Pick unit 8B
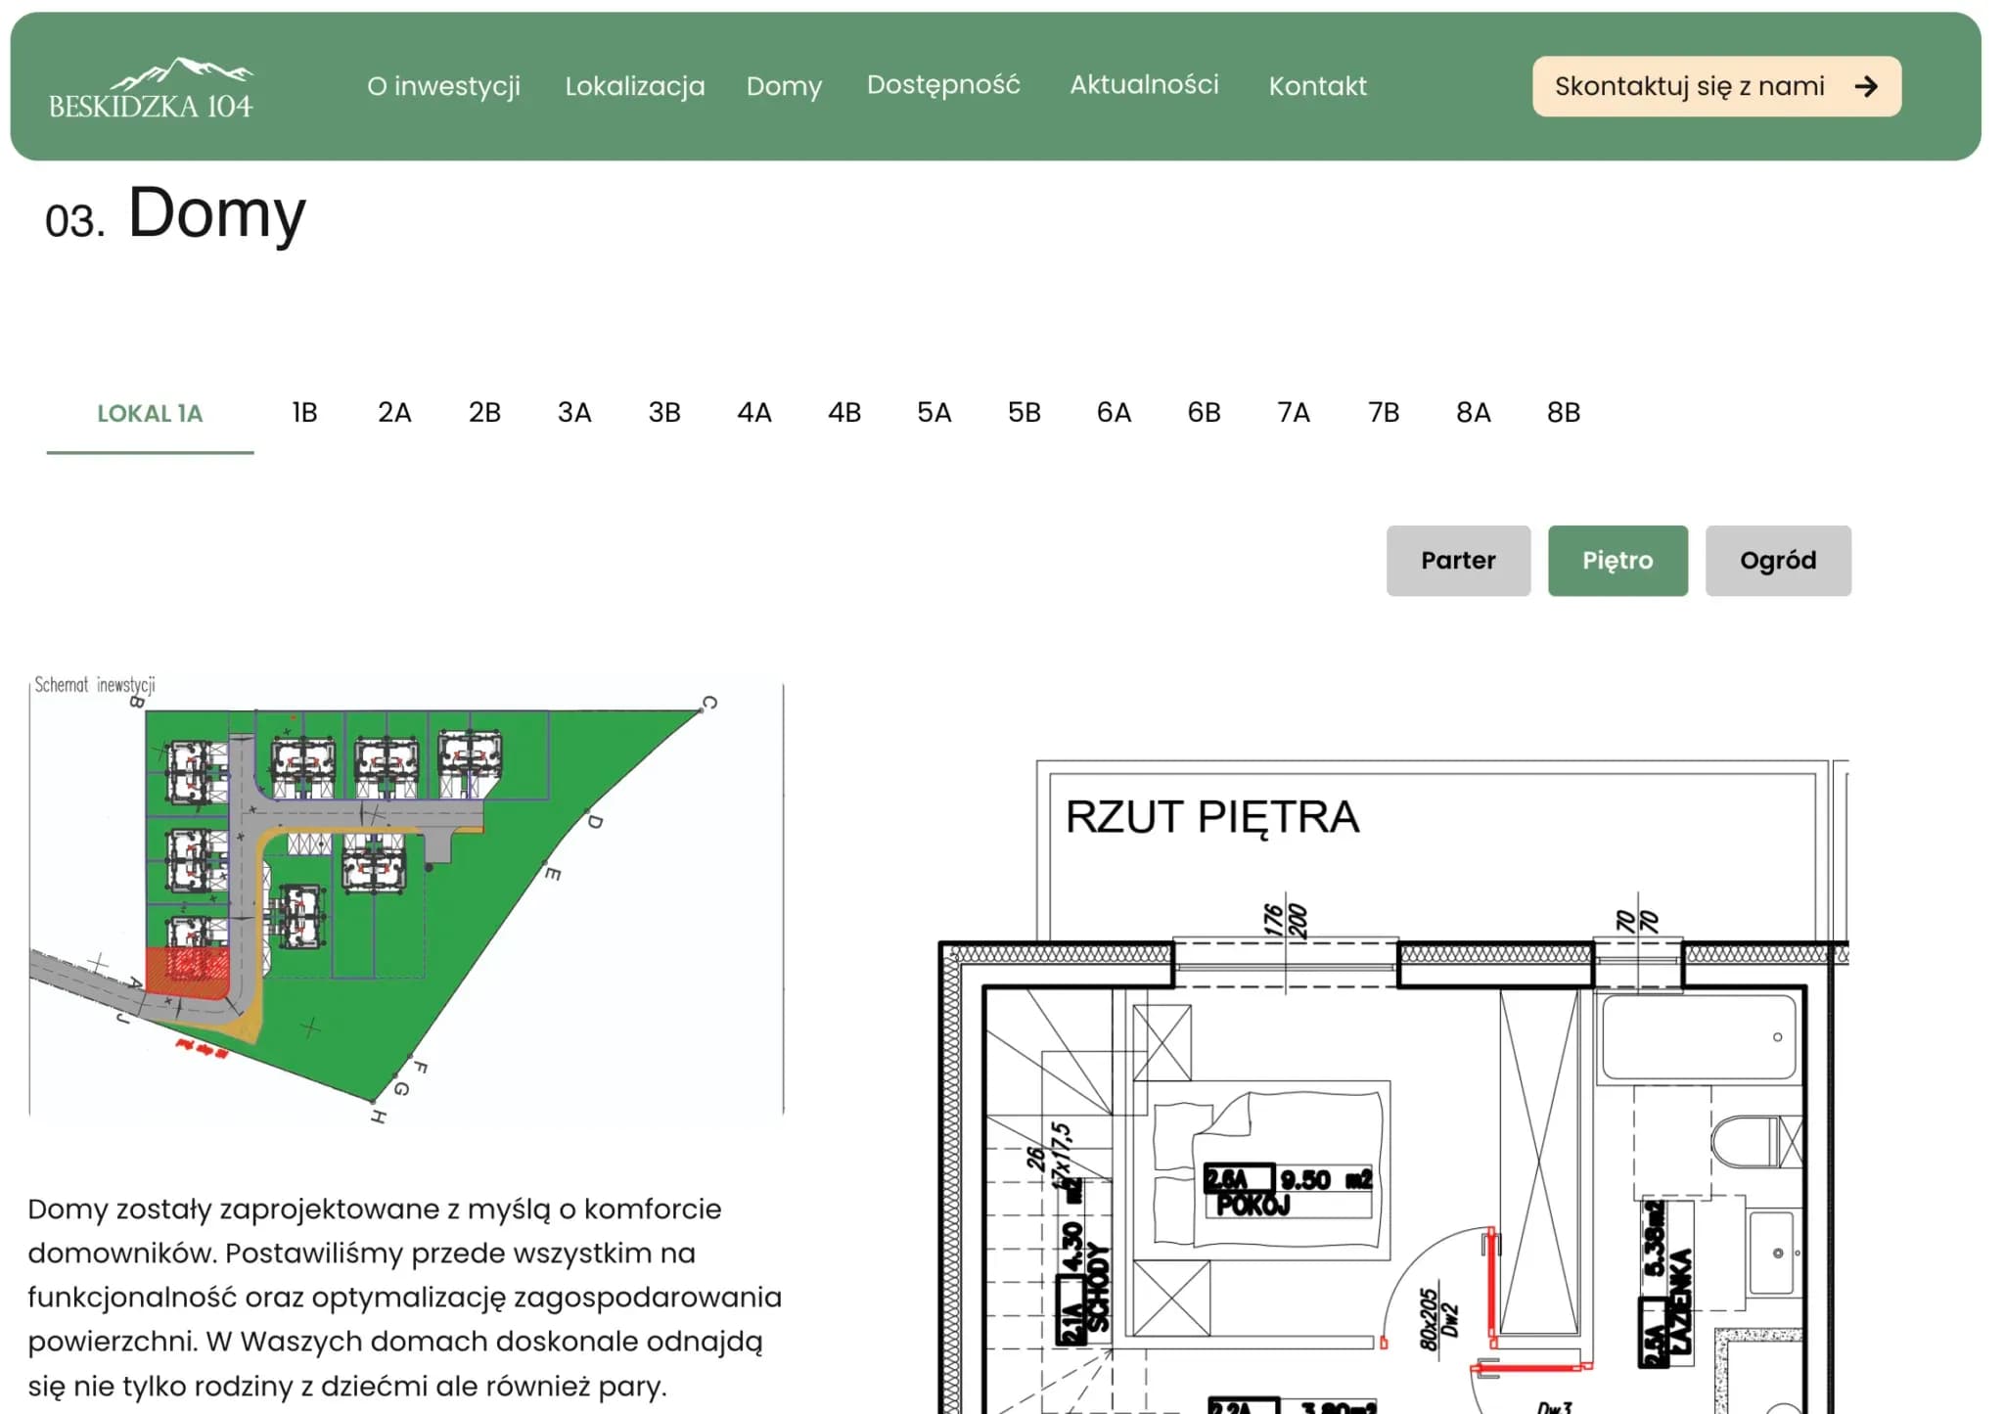 click(x=1564, y=413)
